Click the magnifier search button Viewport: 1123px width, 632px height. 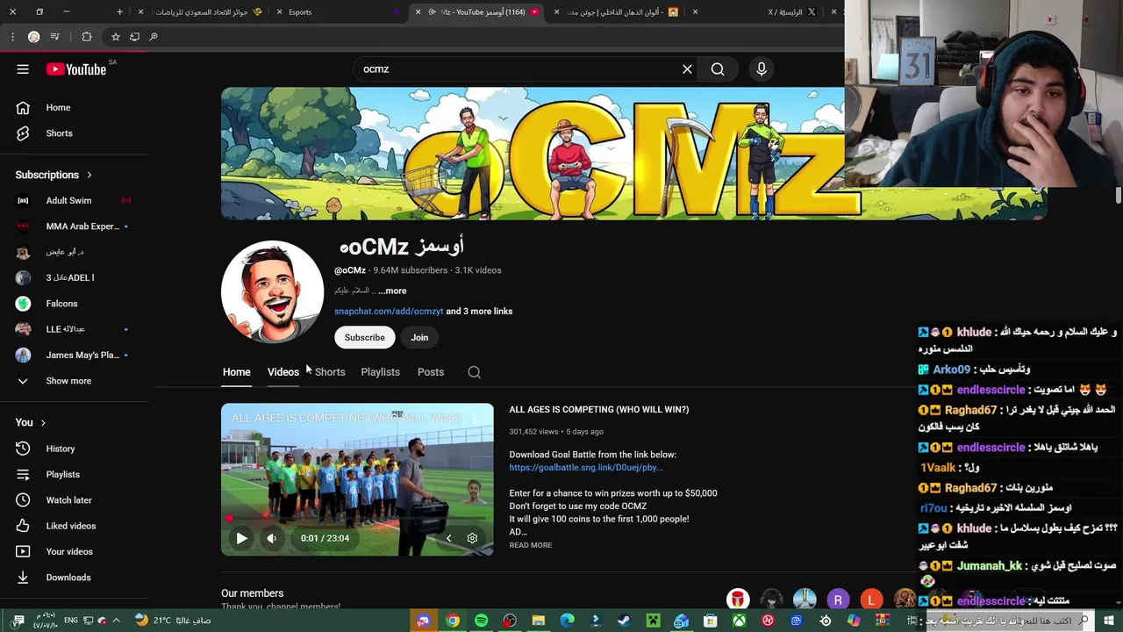point(718,69)
